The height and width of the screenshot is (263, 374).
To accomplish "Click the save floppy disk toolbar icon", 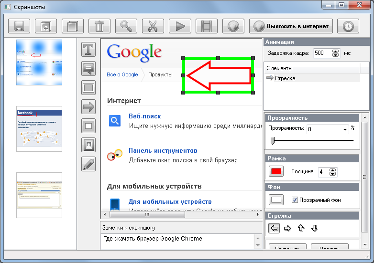I will [19, 26].
